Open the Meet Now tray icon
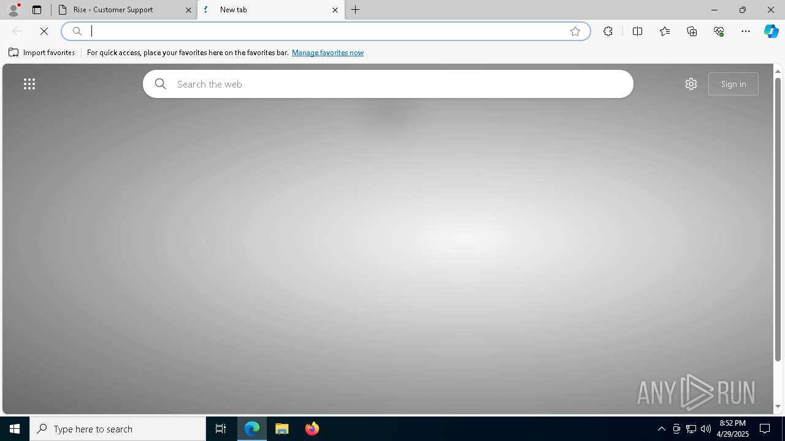The width and height of the screenshot is (785, 441). click(x=676, y=429)
